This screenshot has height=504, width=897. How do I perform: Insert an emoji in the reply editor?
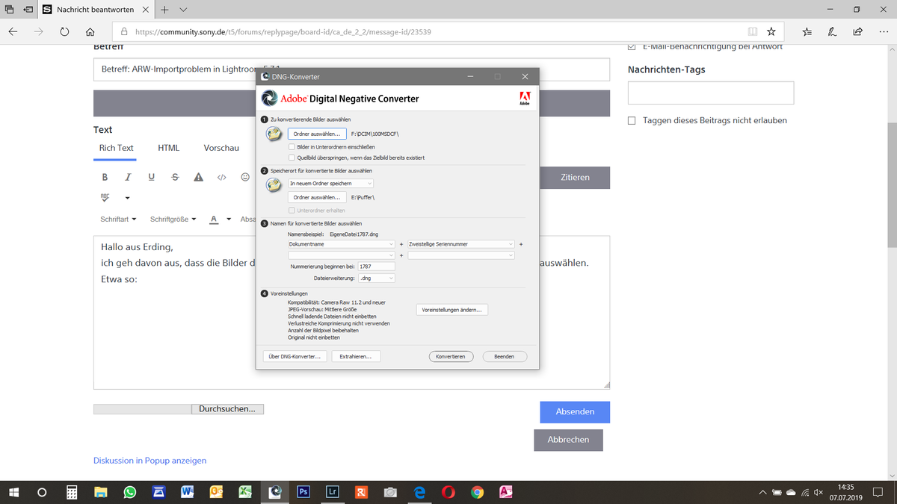tap(244, 177)
